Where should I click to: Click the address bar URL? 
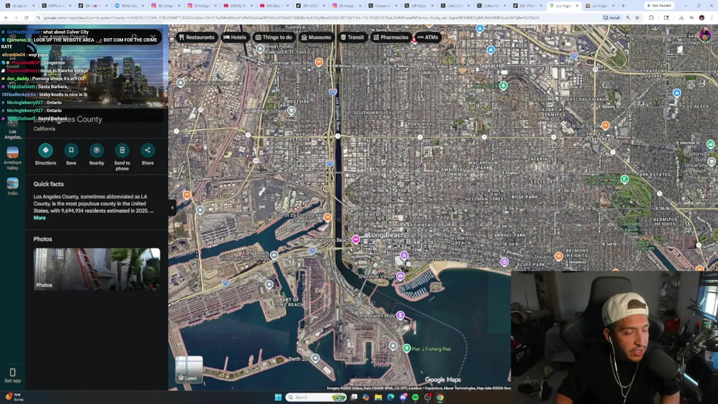[x=292, y=17]
